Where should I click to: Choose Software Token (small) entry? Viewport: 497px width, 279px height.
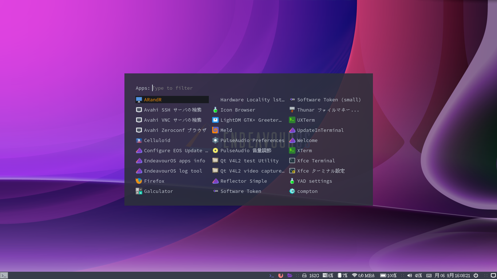click(326, 100)
